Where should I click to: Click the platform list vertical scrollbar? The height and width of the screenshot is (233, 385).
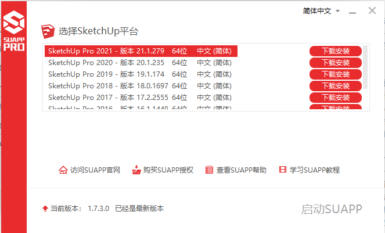tap(365, 64)
